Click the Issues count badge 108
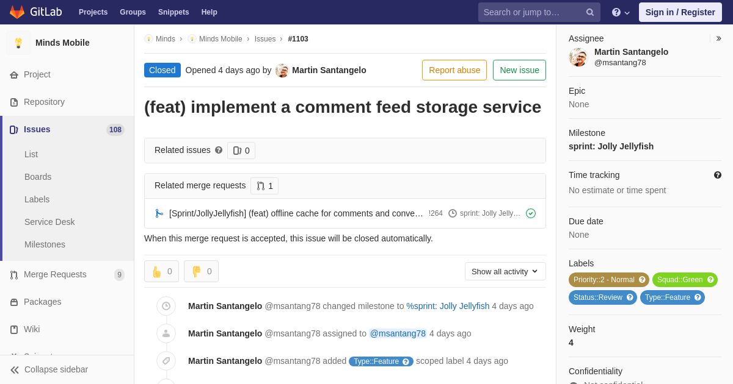The height and width of the screenshot is (384, 733). (x=115, y=130)
